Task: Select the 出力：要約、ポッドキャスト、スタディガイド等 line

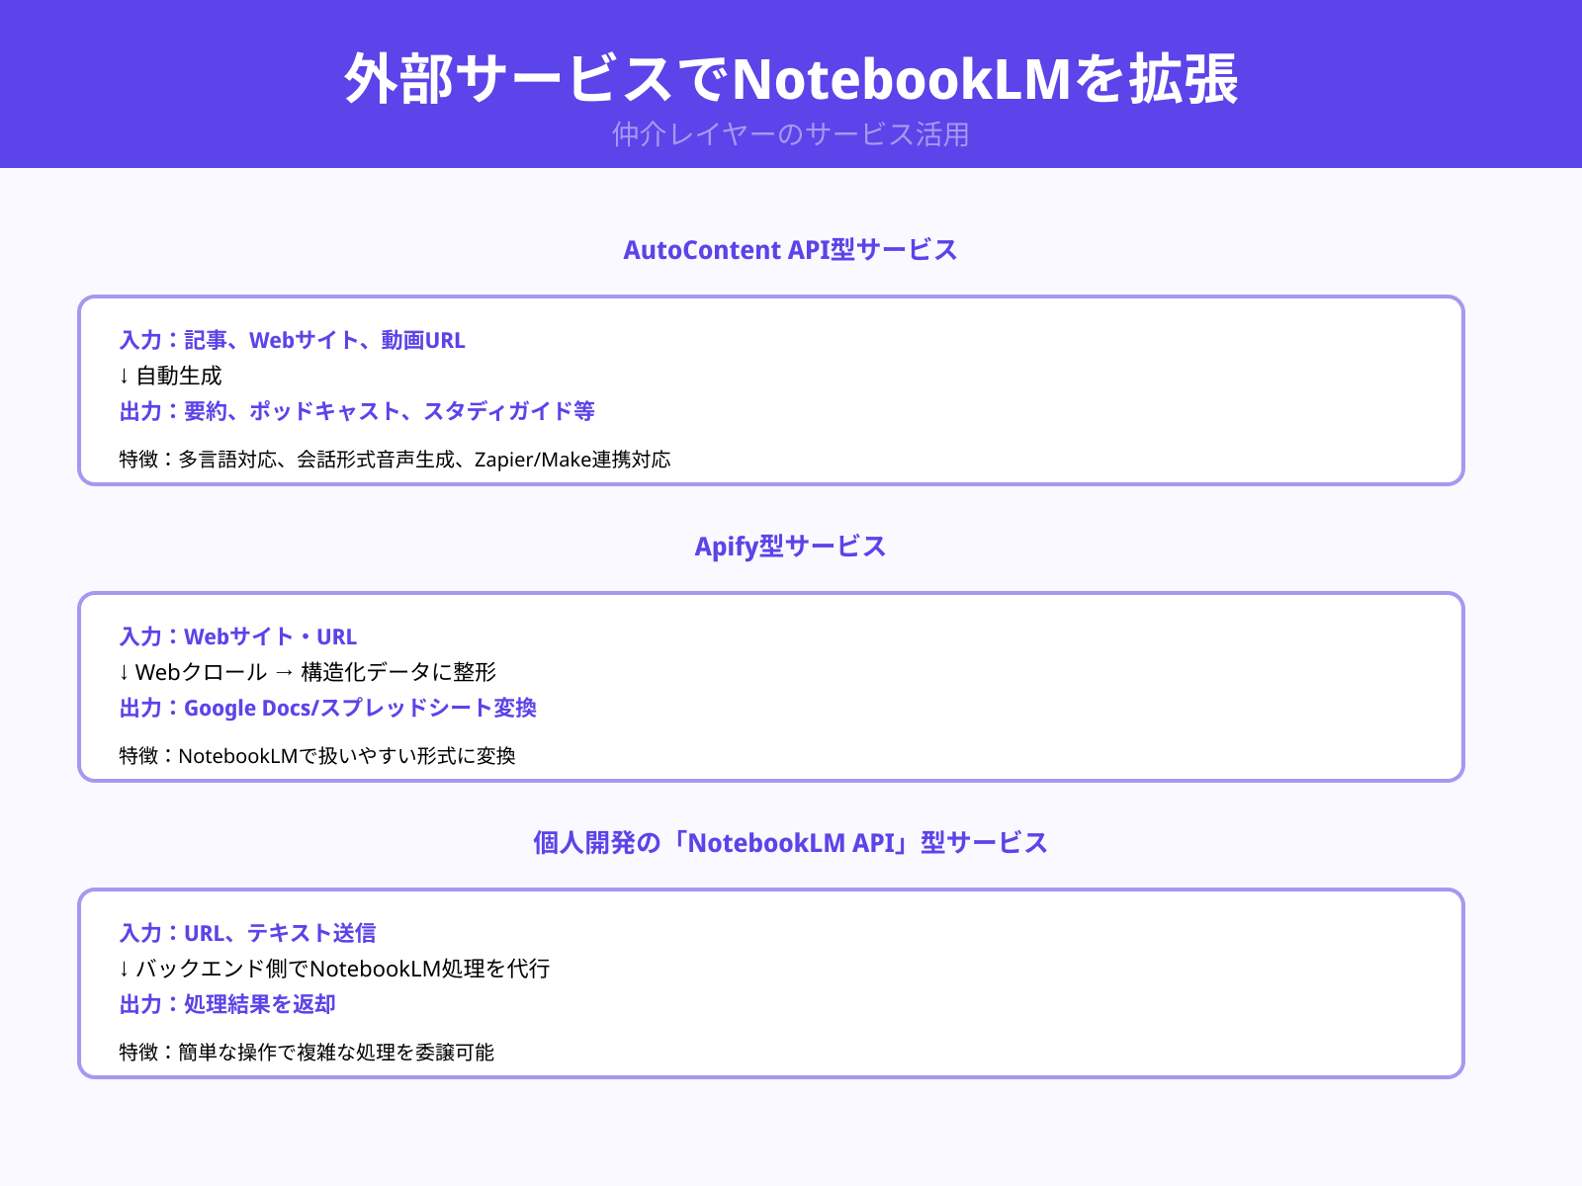Action: pyautogui.click(x=356, y=411)
